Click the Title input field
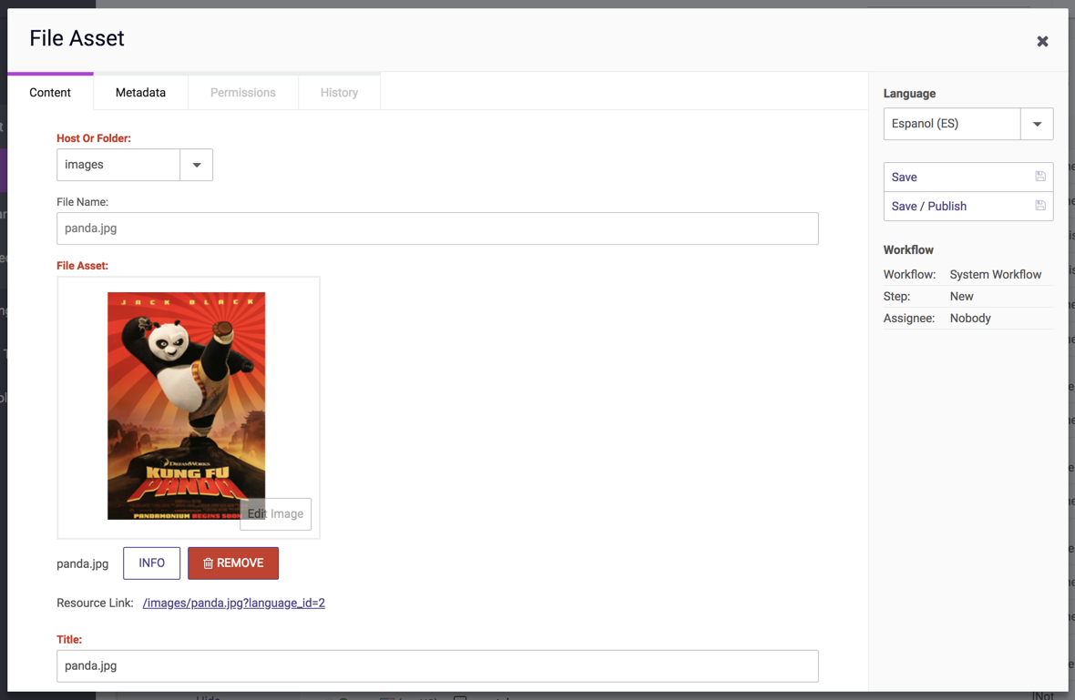 point(437,665)
